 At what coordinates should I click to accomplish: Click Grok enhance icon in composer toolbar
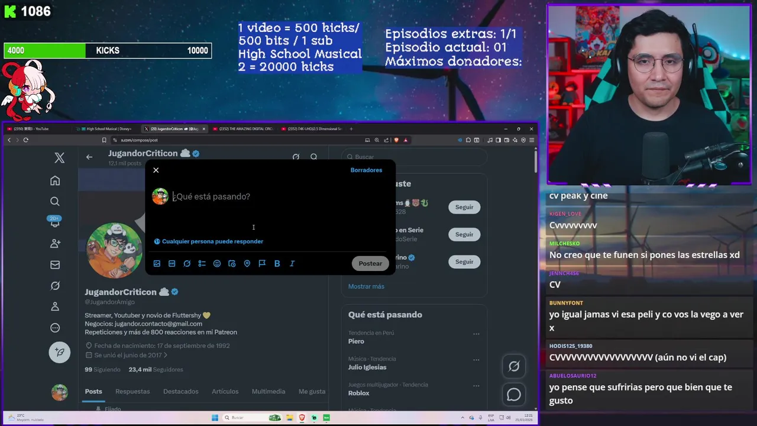tap(187, 263)
